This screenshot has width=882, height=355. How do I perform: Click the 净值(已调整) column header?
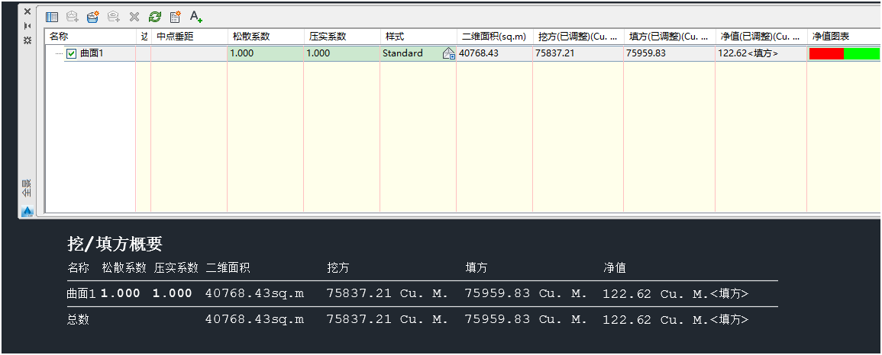[761, 37]
